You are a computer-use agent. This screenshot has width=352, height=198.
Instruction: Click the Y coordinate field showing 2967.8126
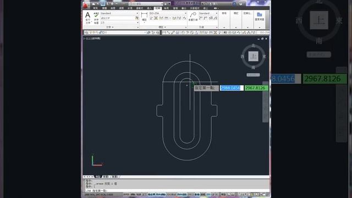(256, 88)
